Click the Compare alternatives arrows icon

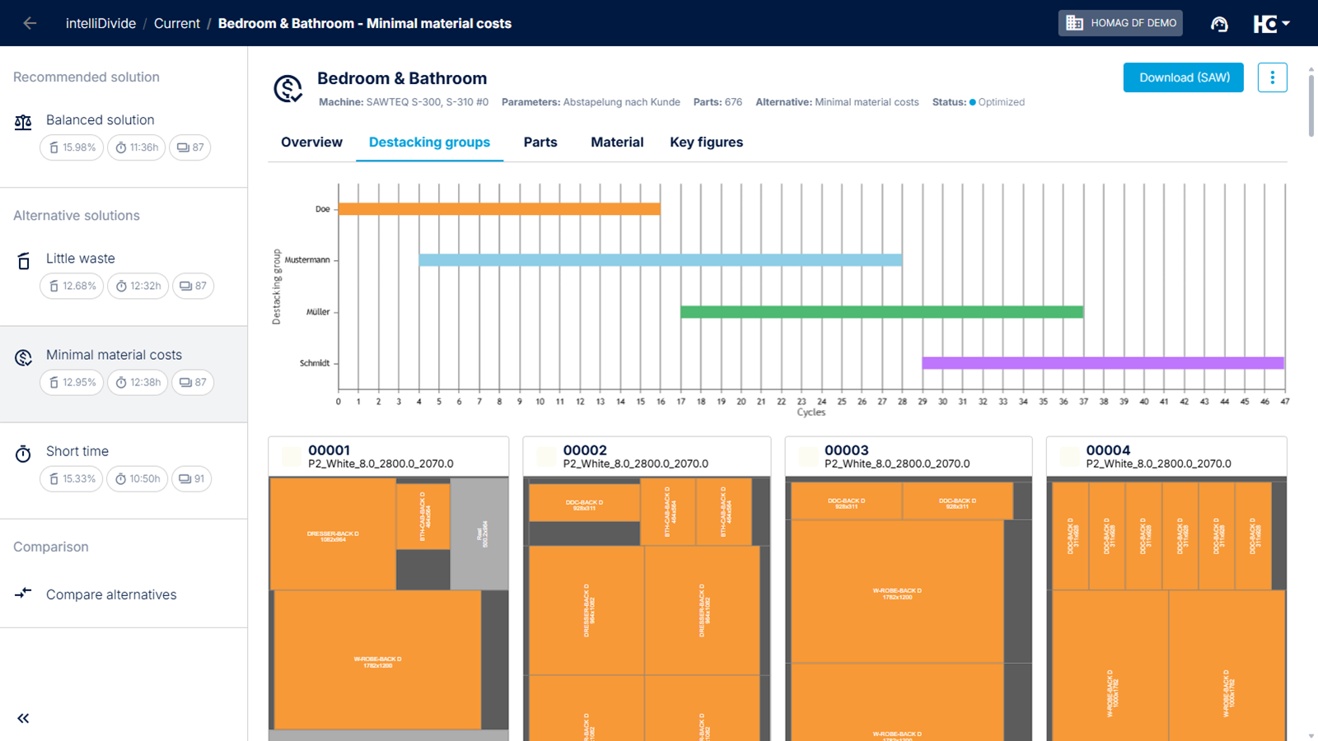pyautogui.click(x=23, y=594)
